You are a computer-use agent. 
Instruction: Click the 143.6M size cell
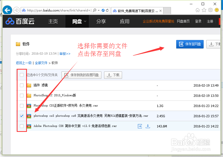coord(162,126)
